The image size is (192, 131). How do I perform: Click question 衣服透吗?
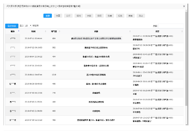96,93
